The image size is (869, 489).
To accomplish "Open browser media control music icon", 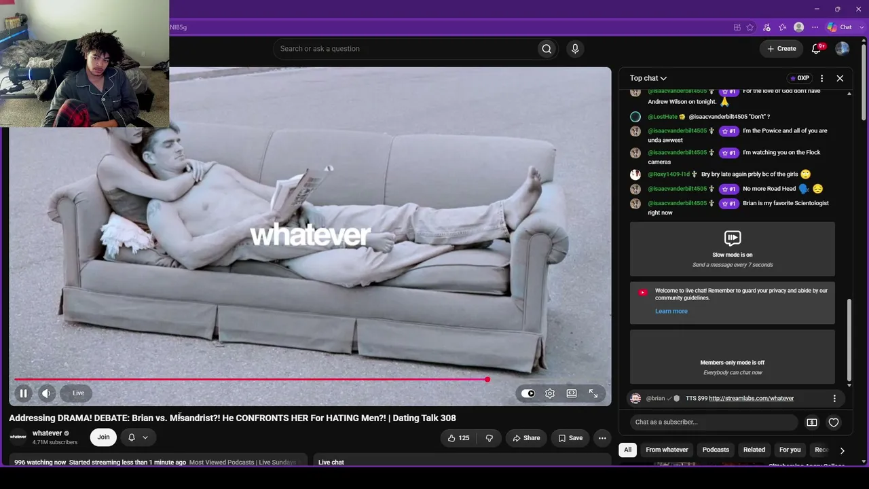I will (766, 27).
